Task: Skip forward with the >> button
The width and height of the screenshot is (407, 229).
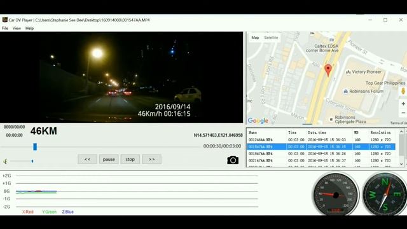Action: [x=151, y=159]
